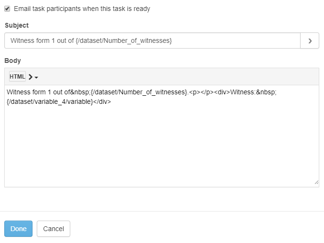Open the chevron button beside Subject field
324x243 pixels.
pos(310,40)
